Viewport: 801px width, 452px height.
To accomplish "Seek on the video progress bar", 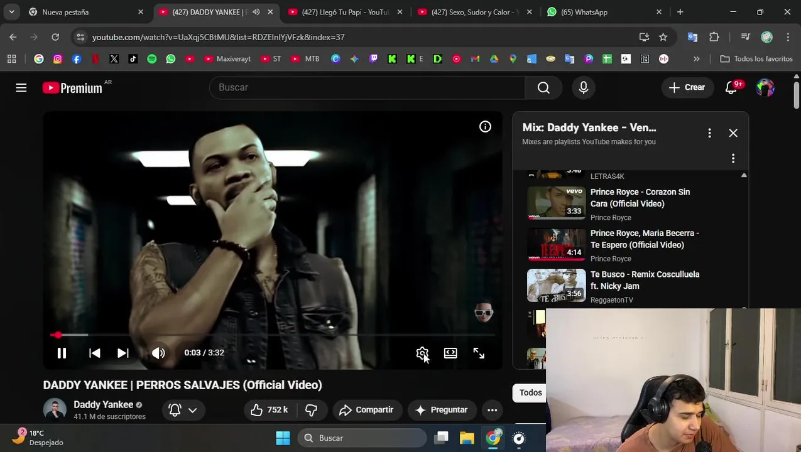I will [x=273, y=335].
